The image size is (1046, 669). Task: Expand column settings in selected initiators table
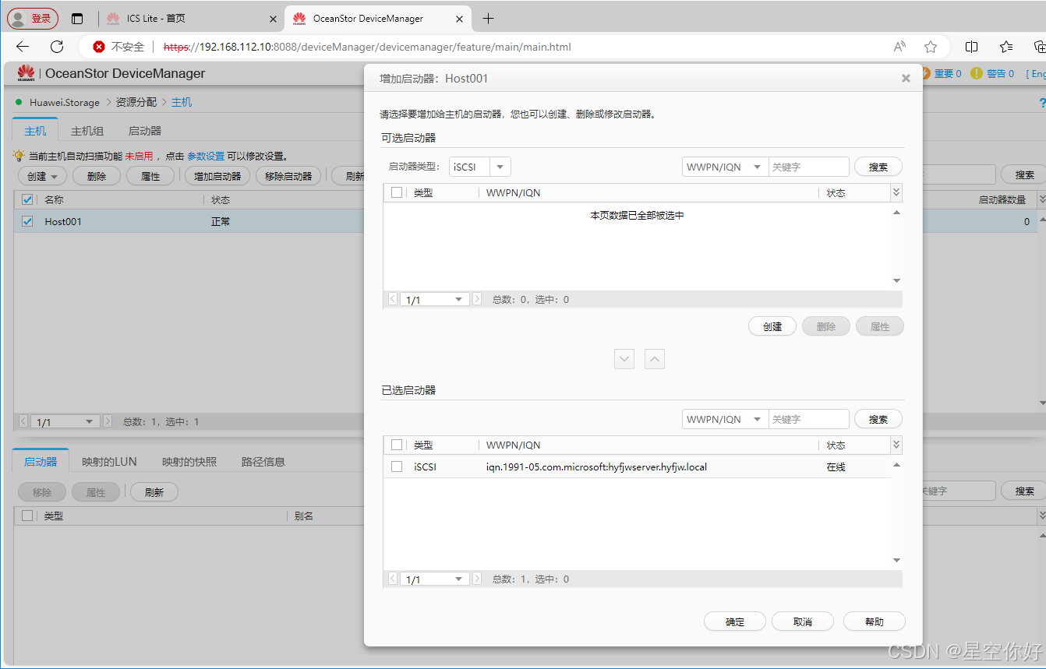896,445
